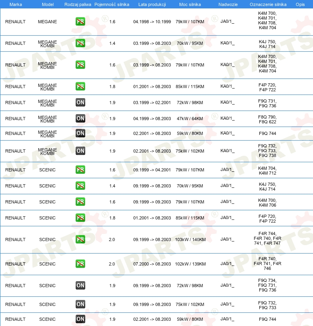Select F9Q 744 in Megane Kombi 59kW row

(267, 133)
